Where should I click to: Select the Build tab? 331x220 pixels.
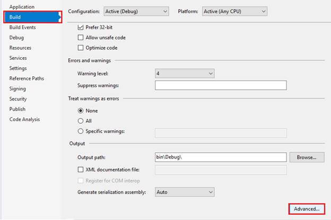[33, 17]
